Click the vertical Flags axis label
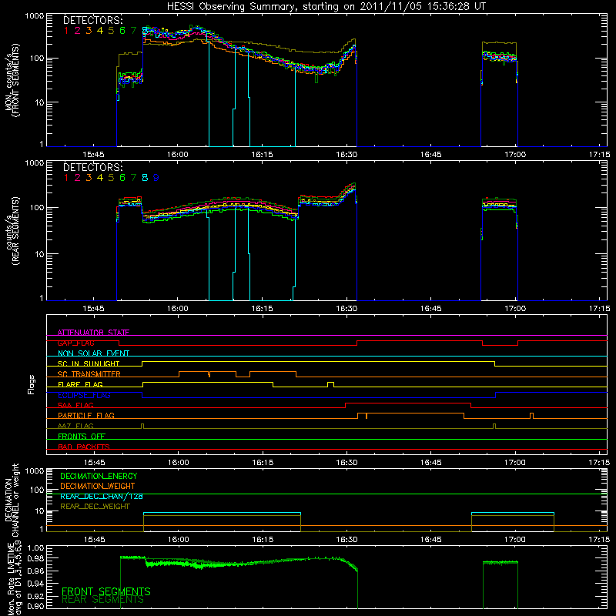The image size is (616, 616). click(32, 384)
